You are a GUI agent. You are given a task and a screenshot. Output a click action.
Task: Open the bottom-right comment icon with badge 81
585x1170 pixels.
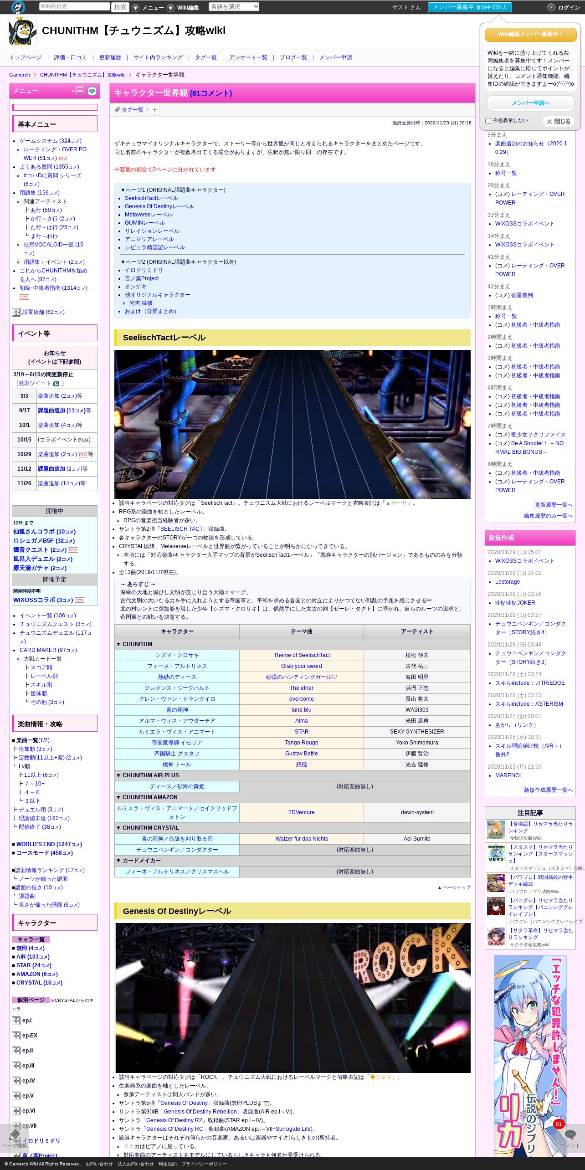(x=570, y=1135)
